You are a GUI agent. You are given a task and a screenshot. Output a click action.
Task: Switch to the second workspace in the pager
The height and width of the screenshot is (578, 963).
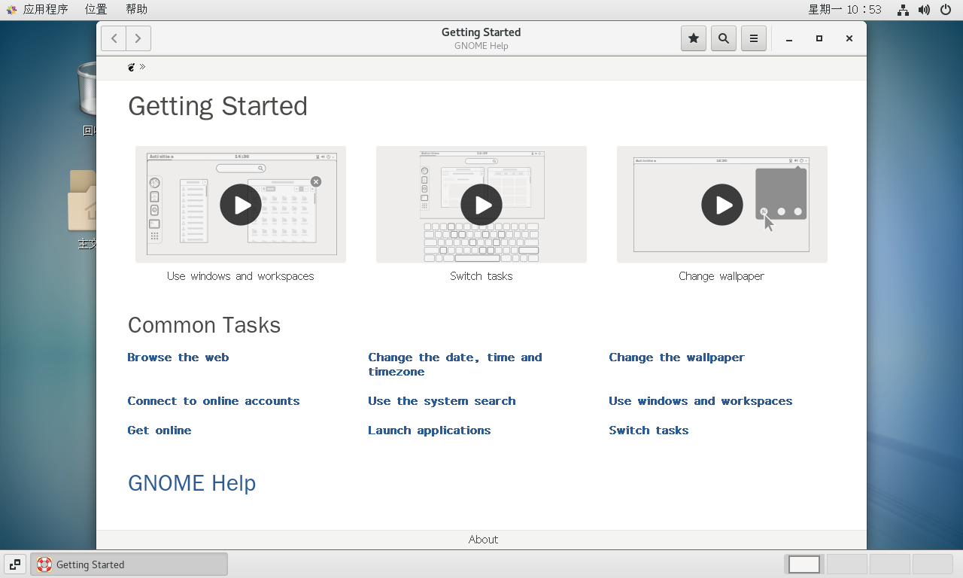846,564
